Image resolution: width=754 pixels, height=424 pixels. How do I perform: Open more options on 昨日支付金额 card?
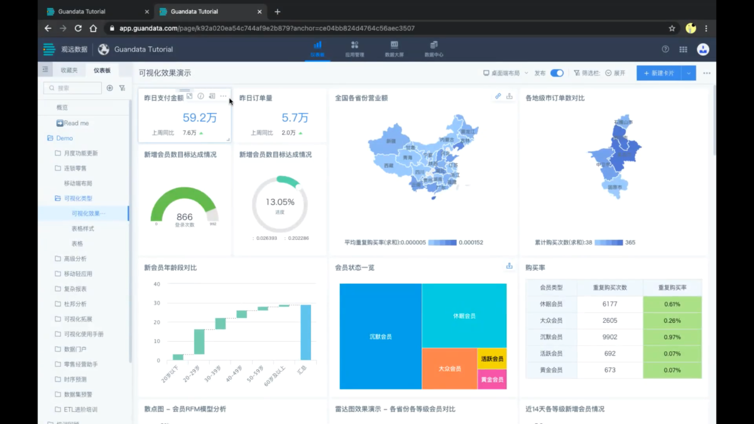(223, 96)
